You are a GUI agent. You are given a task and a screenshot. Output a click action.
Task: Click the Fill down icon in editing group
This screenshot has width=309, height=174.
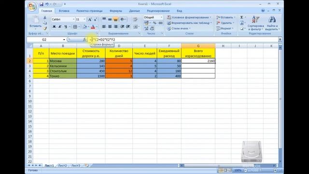[242, 23]
